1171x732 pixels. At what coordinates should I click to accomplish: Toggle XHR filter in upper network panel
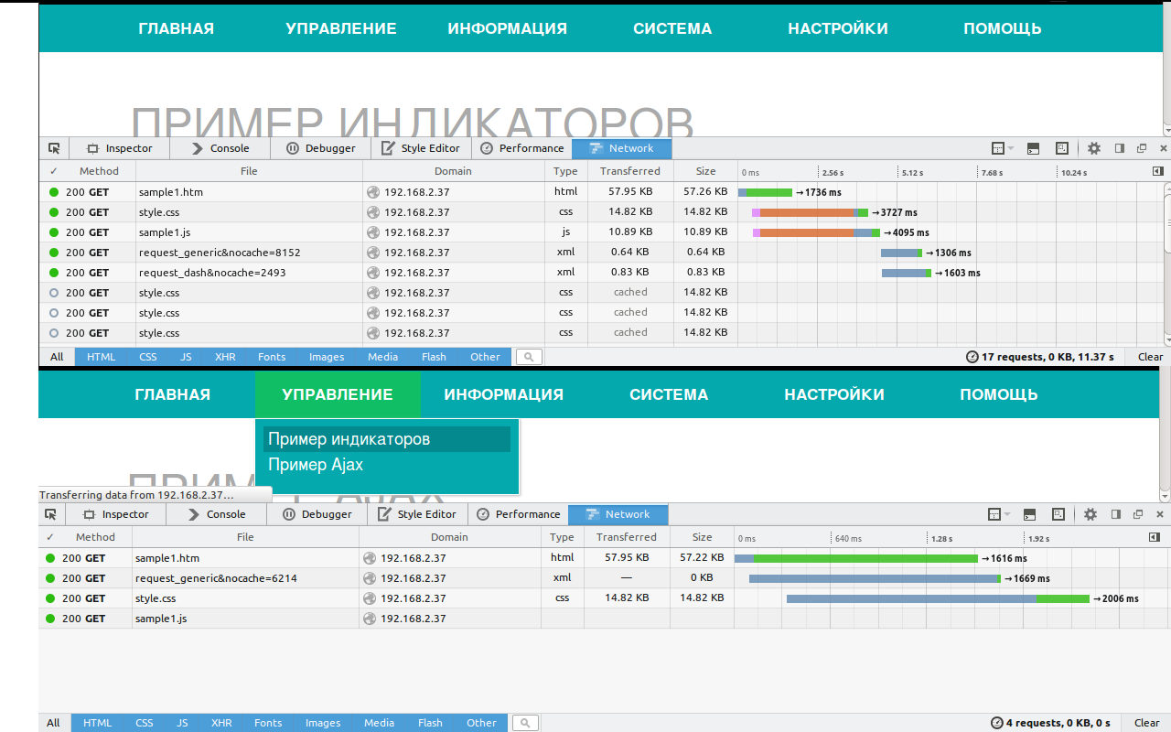[225, 357]
